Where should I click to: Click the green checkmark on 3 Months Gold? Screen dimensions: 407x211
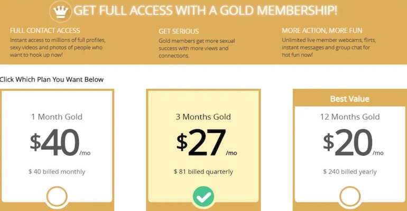click(203, 197)
